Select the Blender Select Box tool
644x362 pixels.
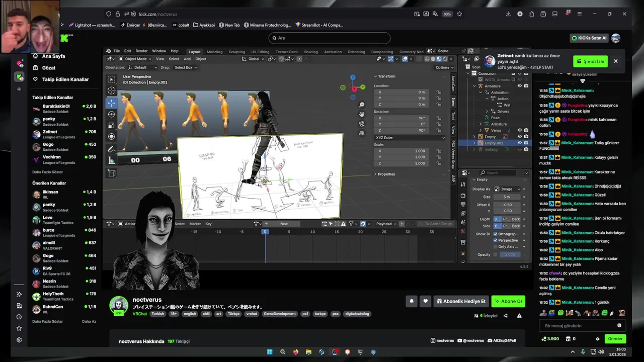[111, 79]
